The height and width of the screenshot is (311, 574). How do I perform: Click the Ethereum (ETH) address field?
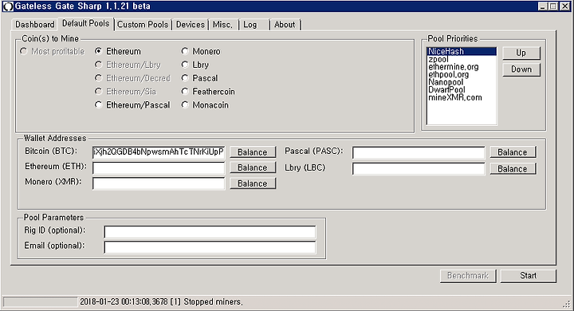(x=159, y=167)
